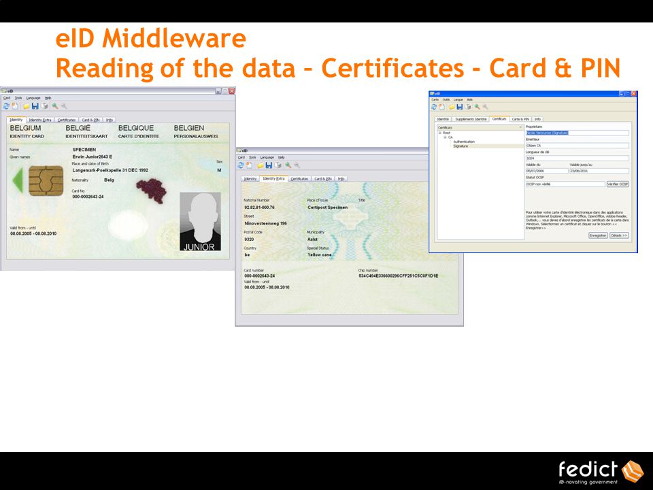Collapse the Root node in the certificate tree
The image size is (653, 490).
tap(440, 133)
